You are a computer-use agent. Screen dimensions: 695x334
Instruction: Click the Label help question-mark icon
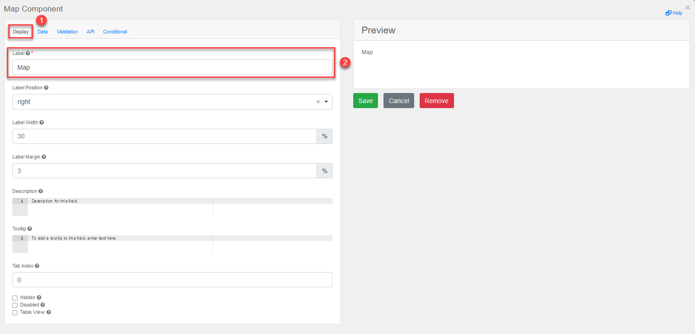(28, 53)
